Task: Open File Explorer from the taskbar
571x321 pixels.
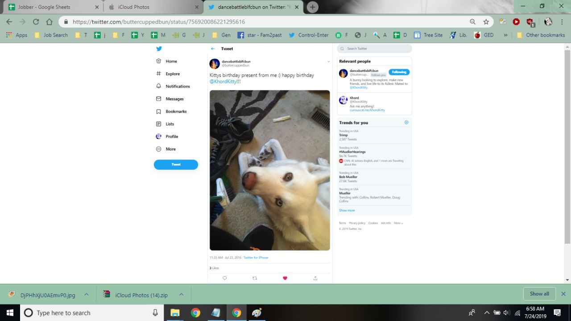Action: click(175, 313)
